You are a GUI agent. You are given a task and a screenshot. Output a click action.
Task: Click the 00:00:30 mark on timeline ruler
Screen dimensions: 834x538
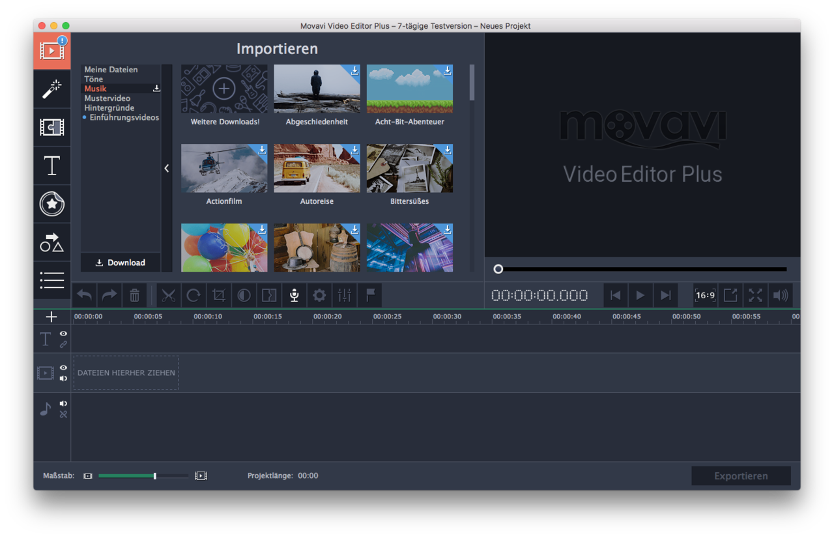click(447, 317)
